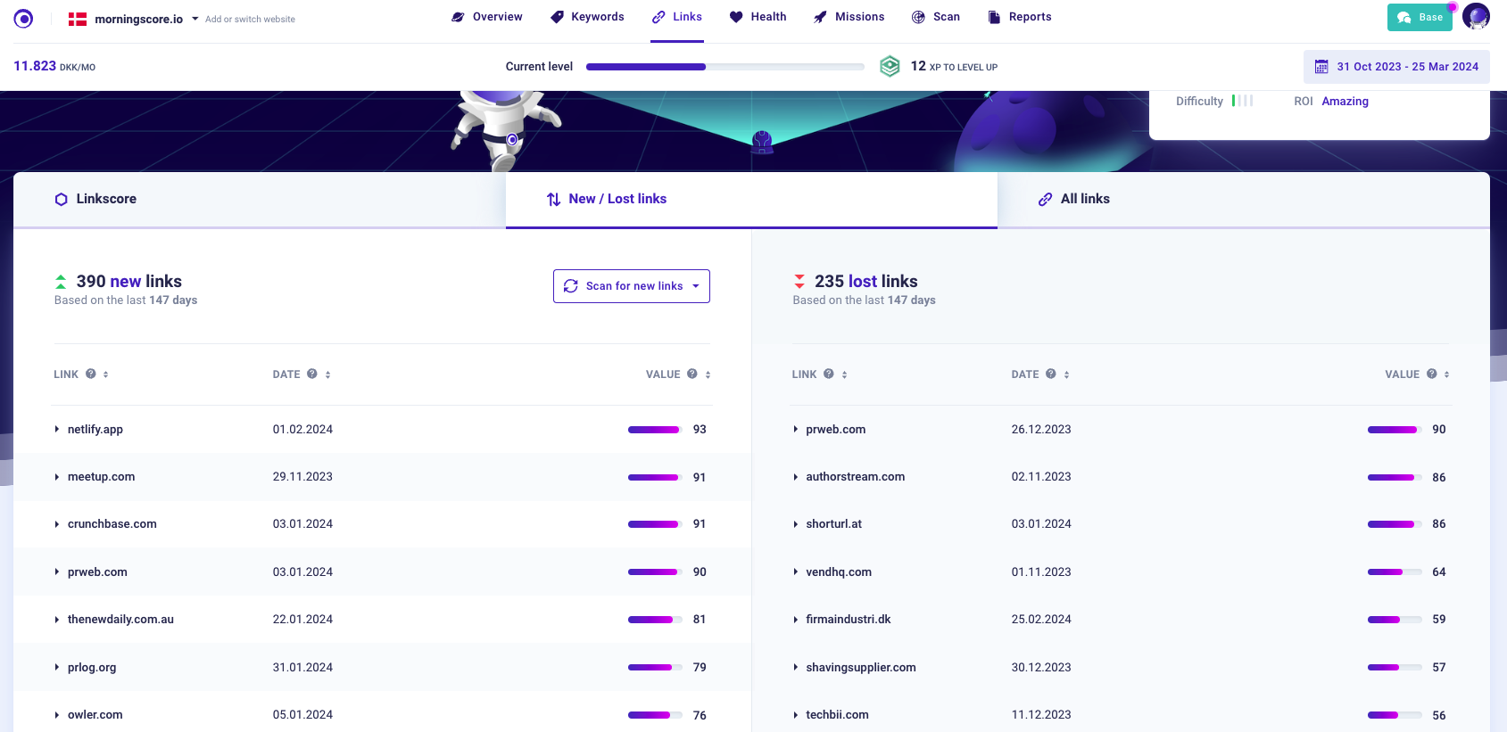Sort new links by VALUE column
This screenshot has height=732, width=1507.
tap(708, 375)
